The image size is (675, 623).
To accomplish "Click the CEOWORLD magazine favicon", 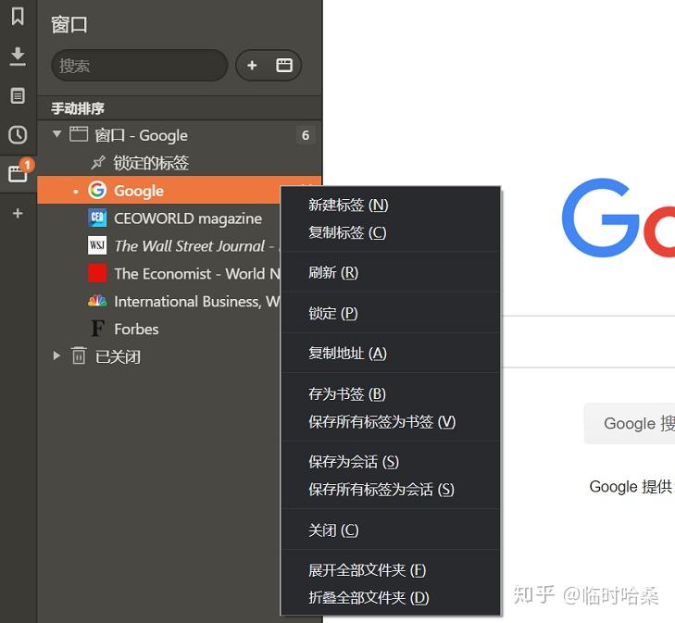I will click(97, 218).
